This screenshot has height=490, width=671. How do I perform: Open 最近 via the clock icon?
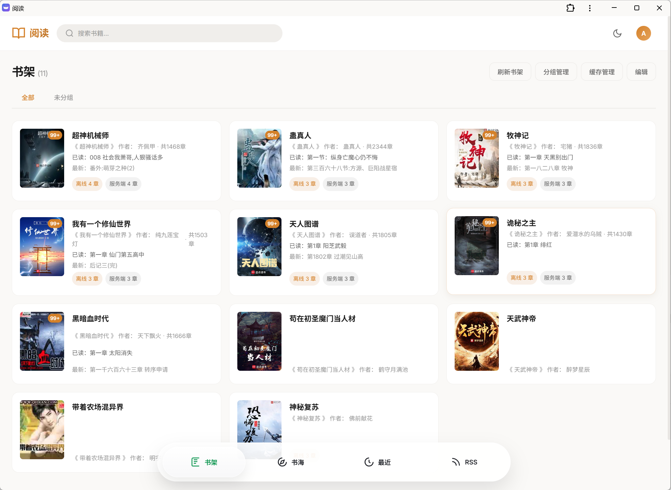(x=369, y=462)
